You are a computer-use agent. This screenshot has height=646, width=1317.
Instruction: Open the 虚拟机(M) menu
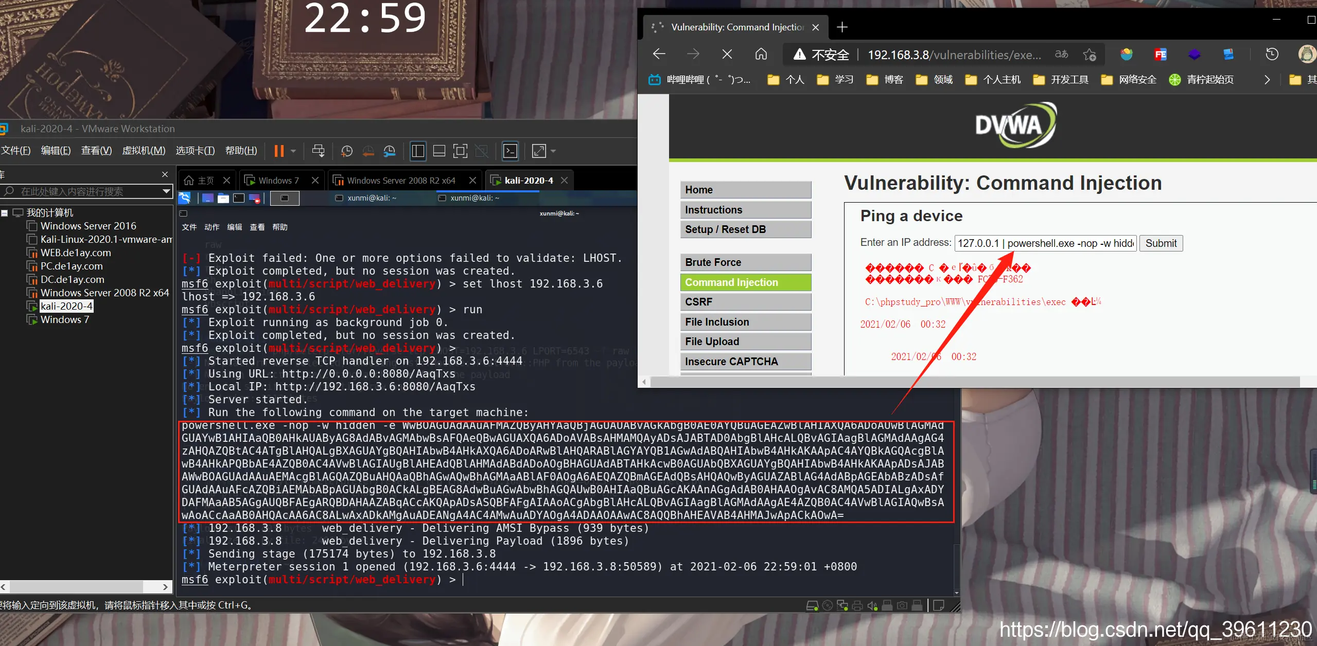coord(144,151)
